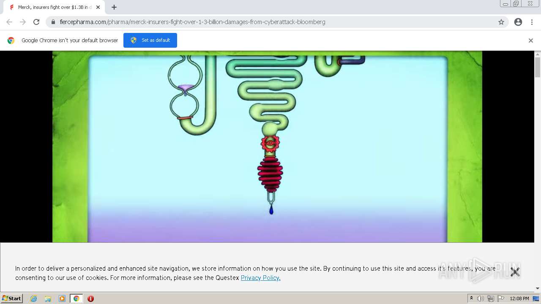The image size is (541, 304).
Task: Close the Merck insurers article tab
Action: (98, 7)
